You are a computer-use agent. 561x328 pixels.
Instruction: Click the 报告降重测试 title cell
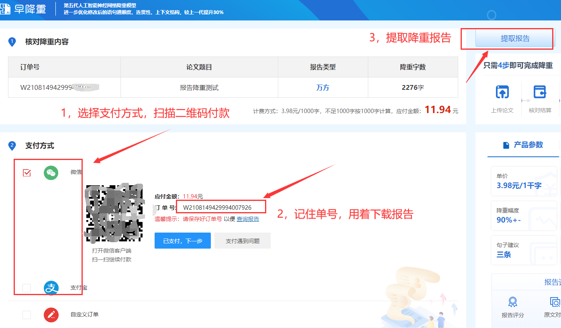pyautogui.click(x=199, y=87)
